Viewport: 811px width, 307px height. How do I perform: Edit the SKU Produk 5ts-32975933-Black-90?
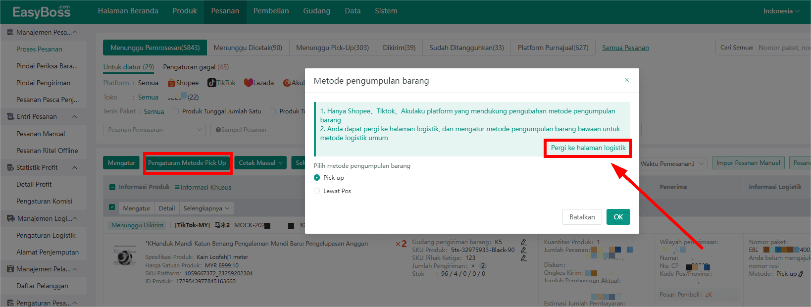(x=523, y=250)
